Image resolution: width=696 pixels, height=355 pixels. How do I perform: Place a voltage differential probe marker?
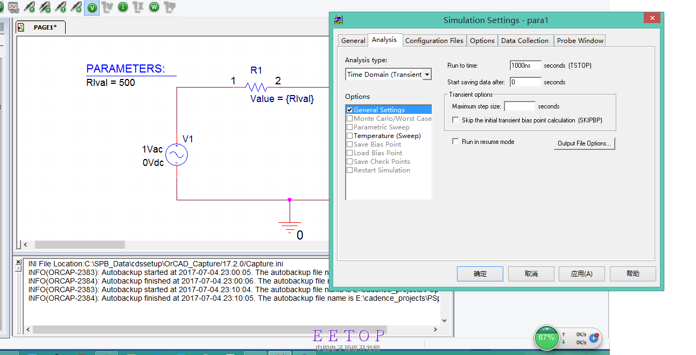pyautogui.click(x=45, y=8)
